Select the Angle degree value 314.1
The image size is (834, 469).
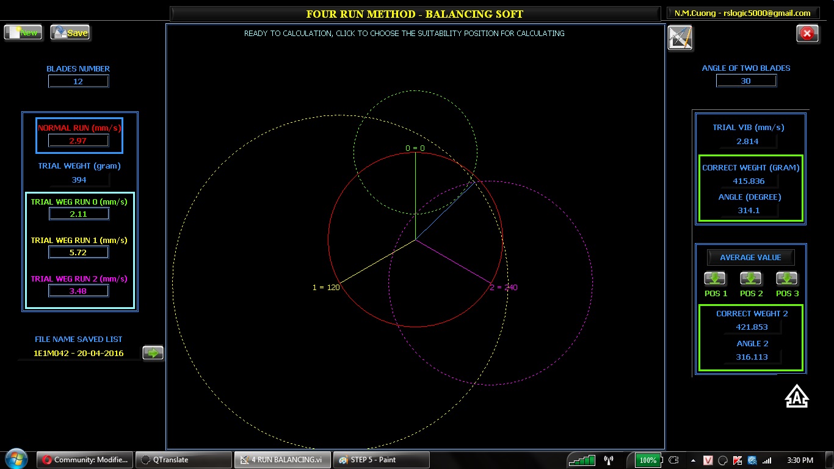click(749, 210)
